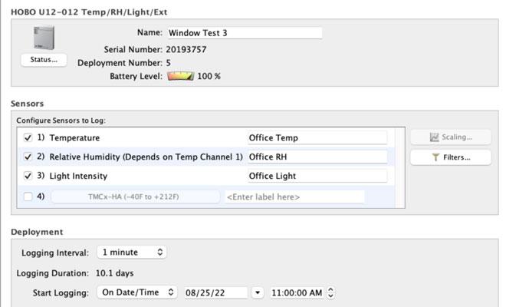
Task: Uncheck the Temperature sensor checkbox
Action: pos(28,138)
